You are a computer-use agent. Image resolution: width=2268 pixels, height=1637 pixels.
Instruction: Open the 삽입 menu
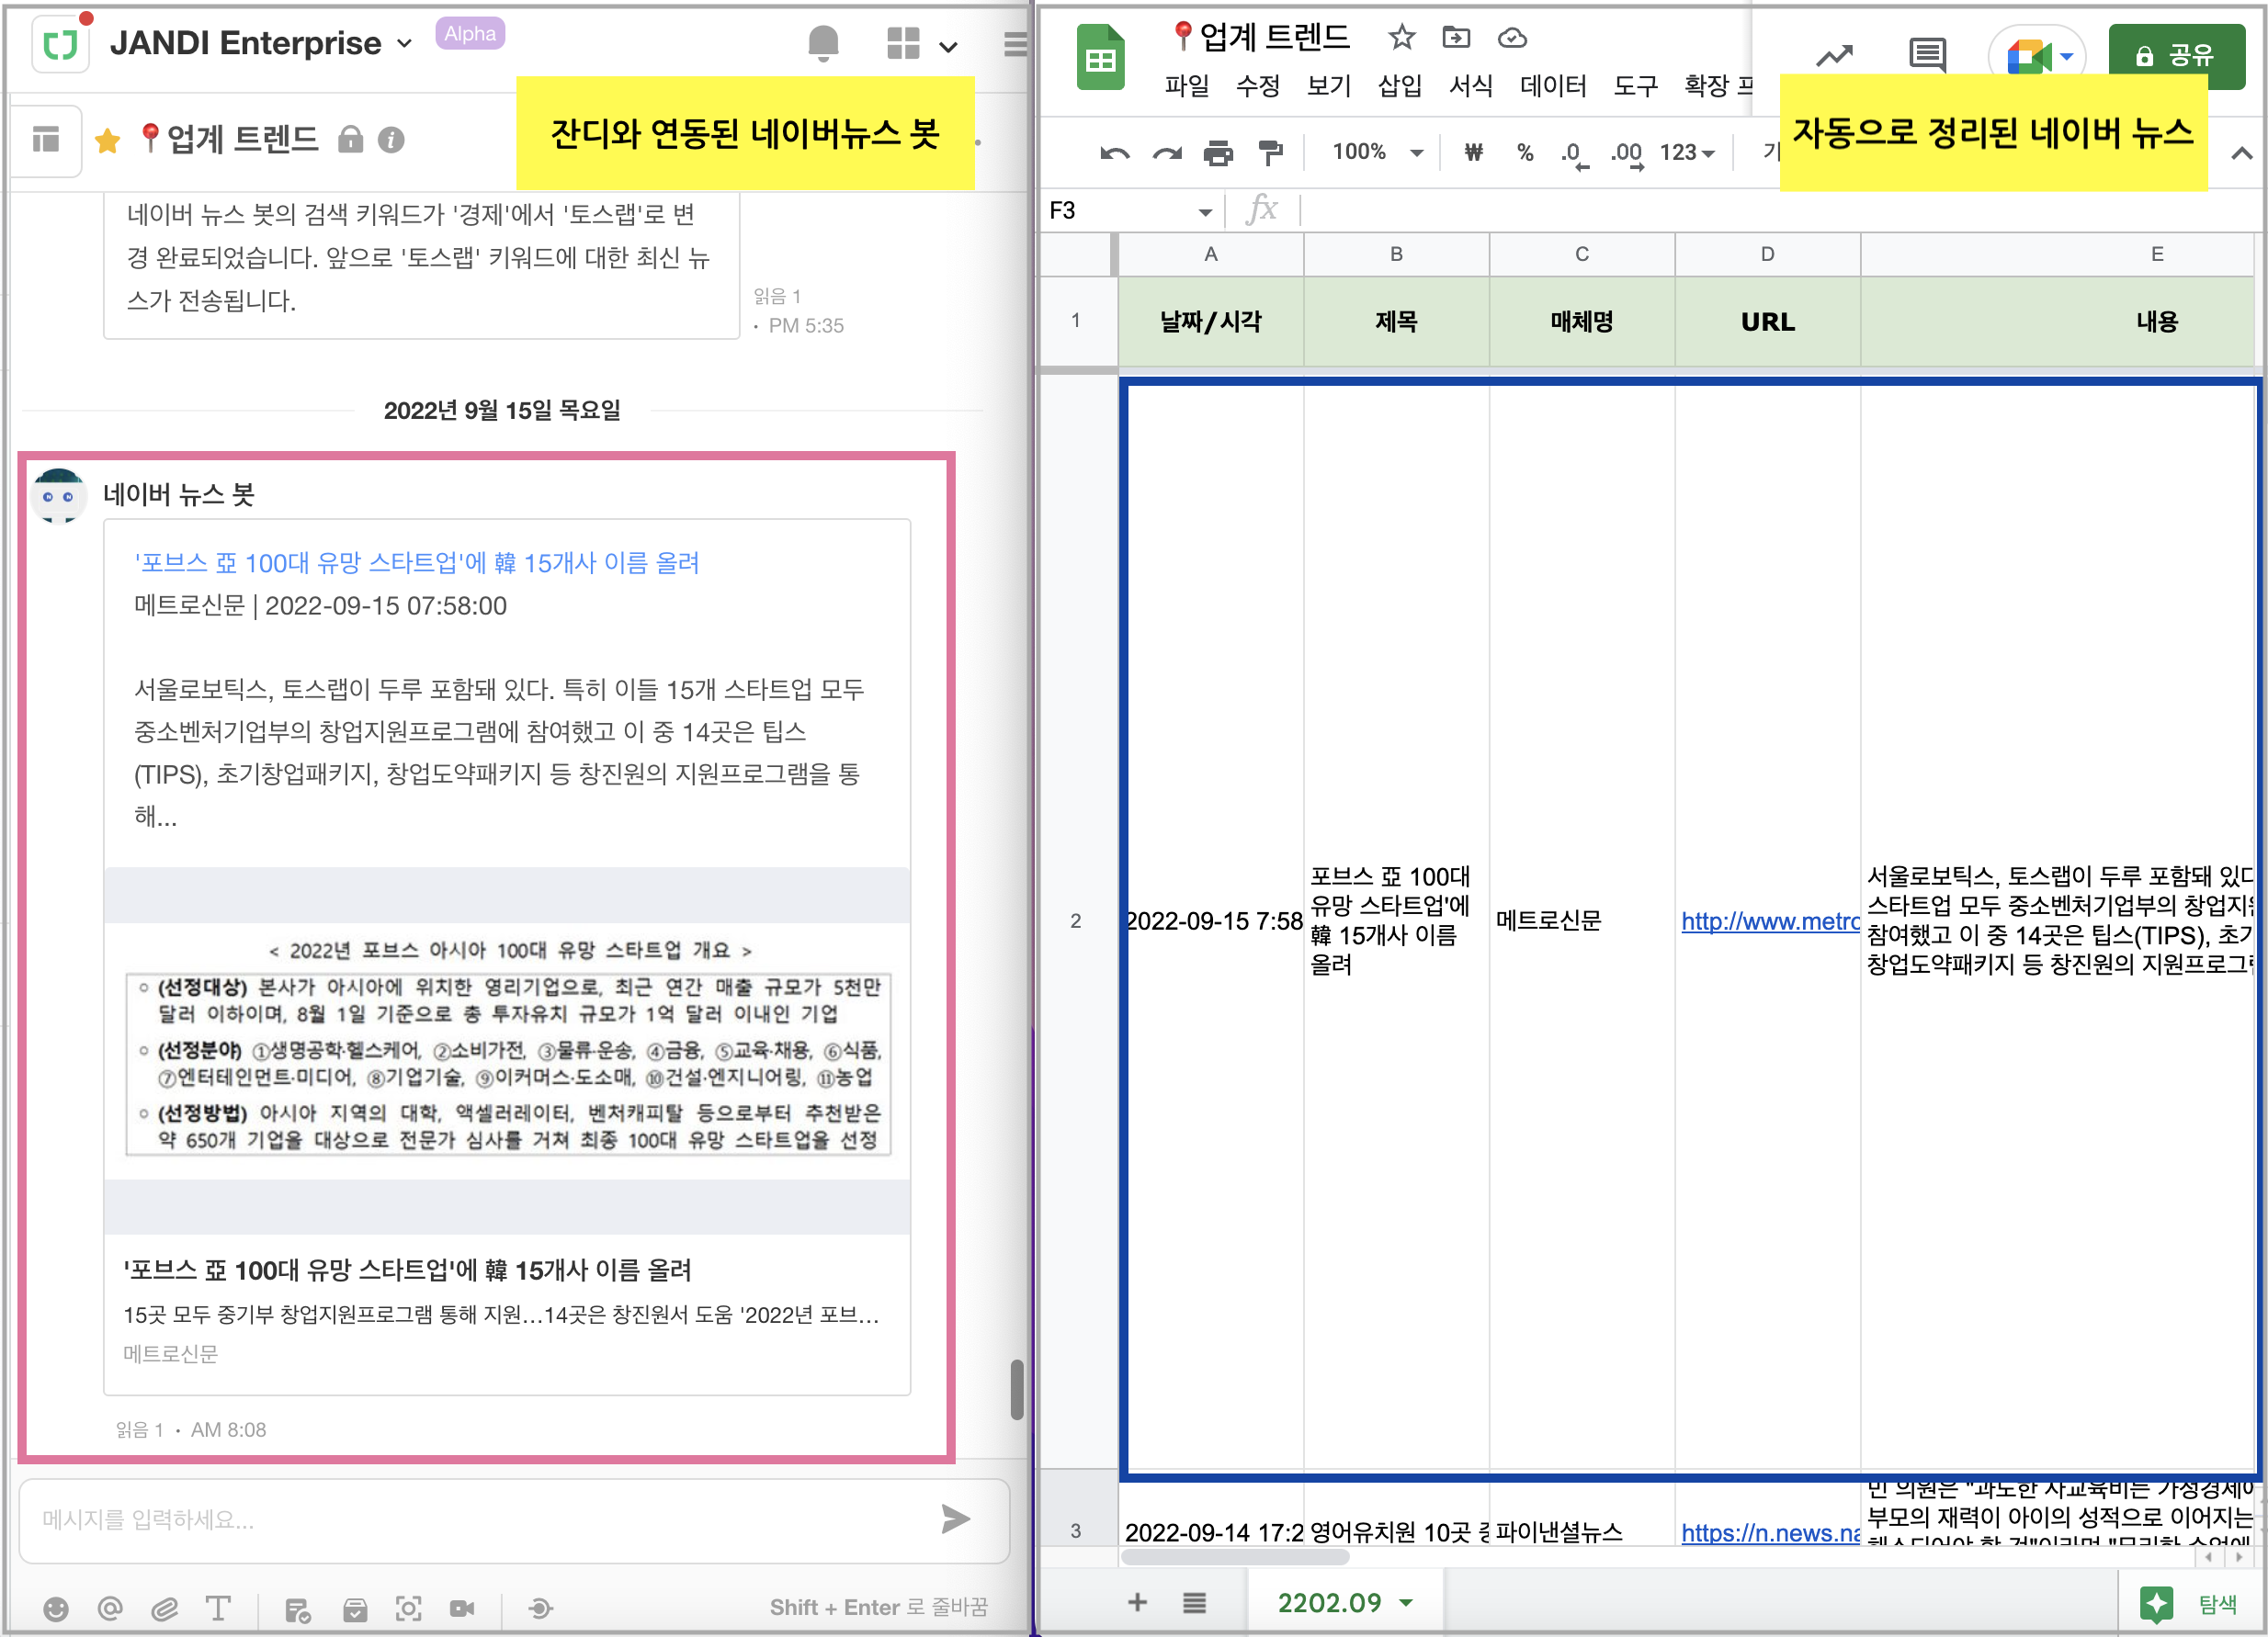tap(1399, 86)
